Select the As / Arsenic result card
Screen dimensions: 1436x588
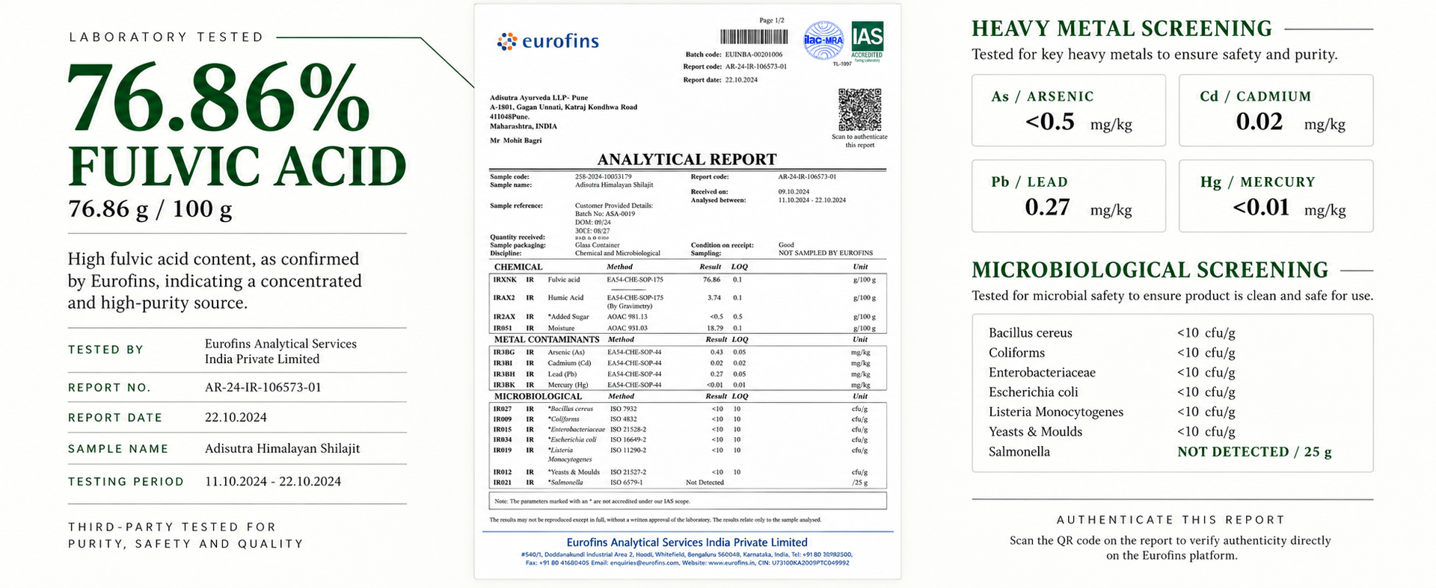(1068, 111)
